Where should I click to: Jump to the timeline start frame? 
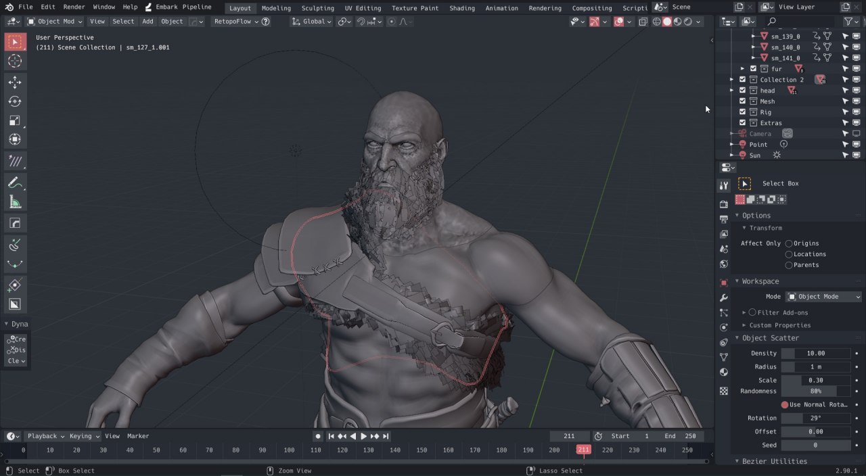pos(332,436)
